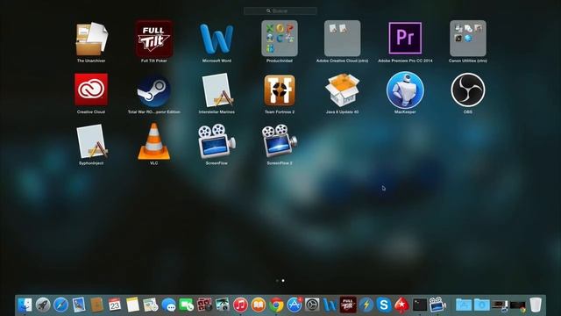Open Messages from the Dock
This screenshot has height=316, width=561.
tap(168, 305)
